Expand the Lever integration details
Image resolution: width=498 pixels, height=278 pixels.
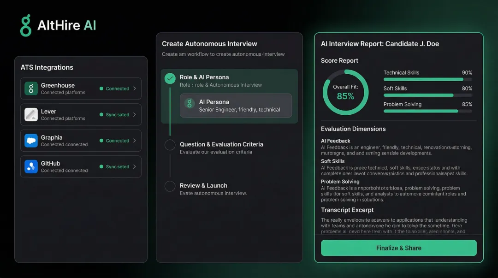(x=135, y=114)
